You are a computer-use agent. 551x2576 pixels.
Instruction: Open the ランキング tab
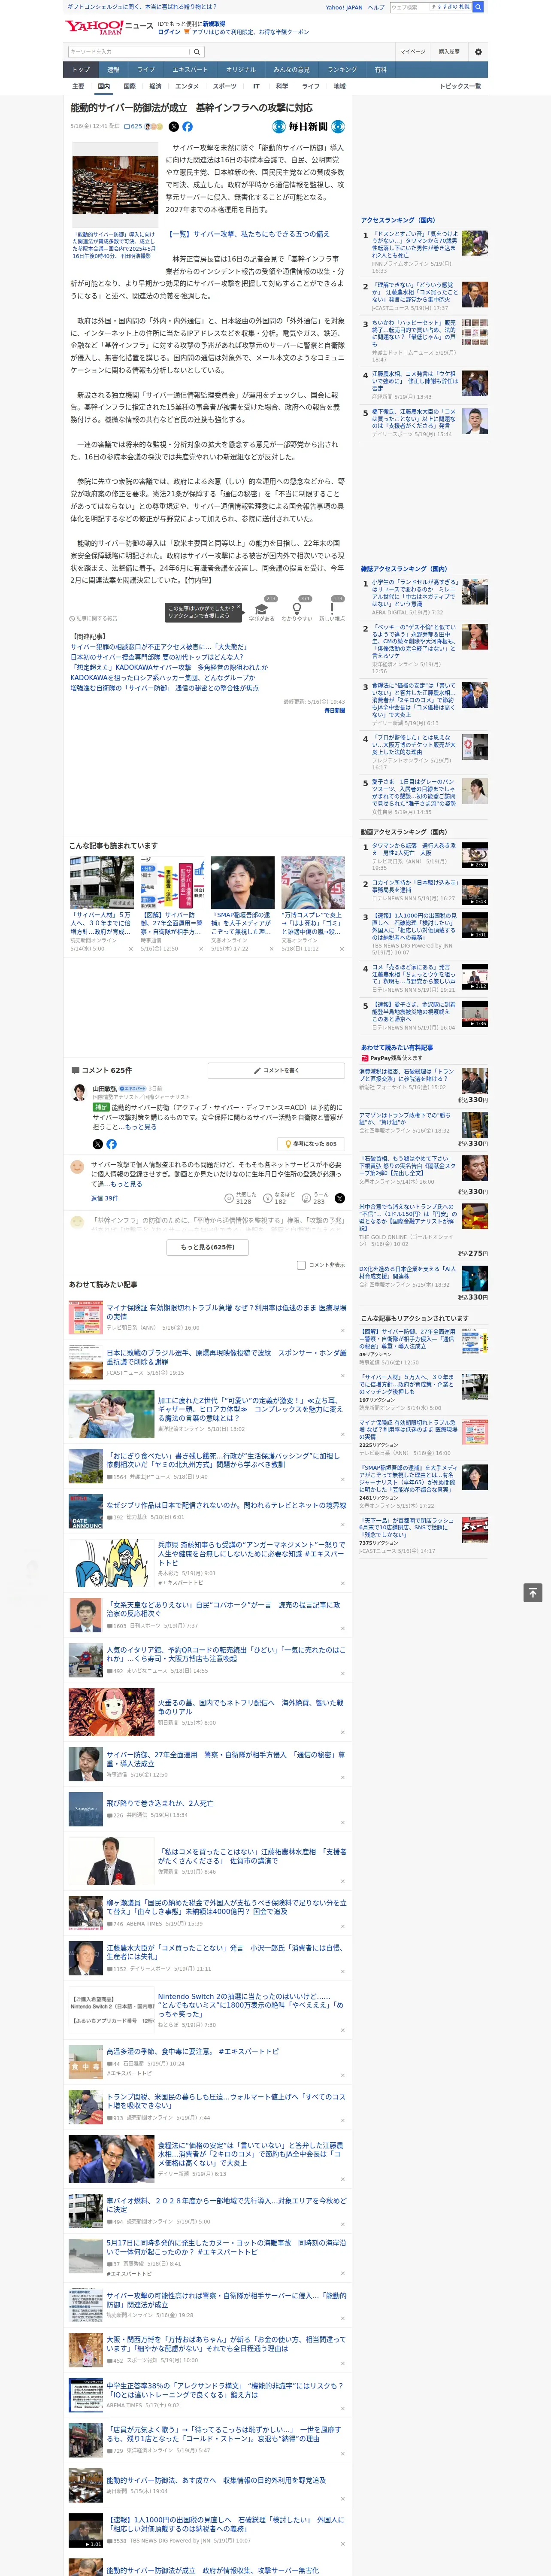[342, 70]
